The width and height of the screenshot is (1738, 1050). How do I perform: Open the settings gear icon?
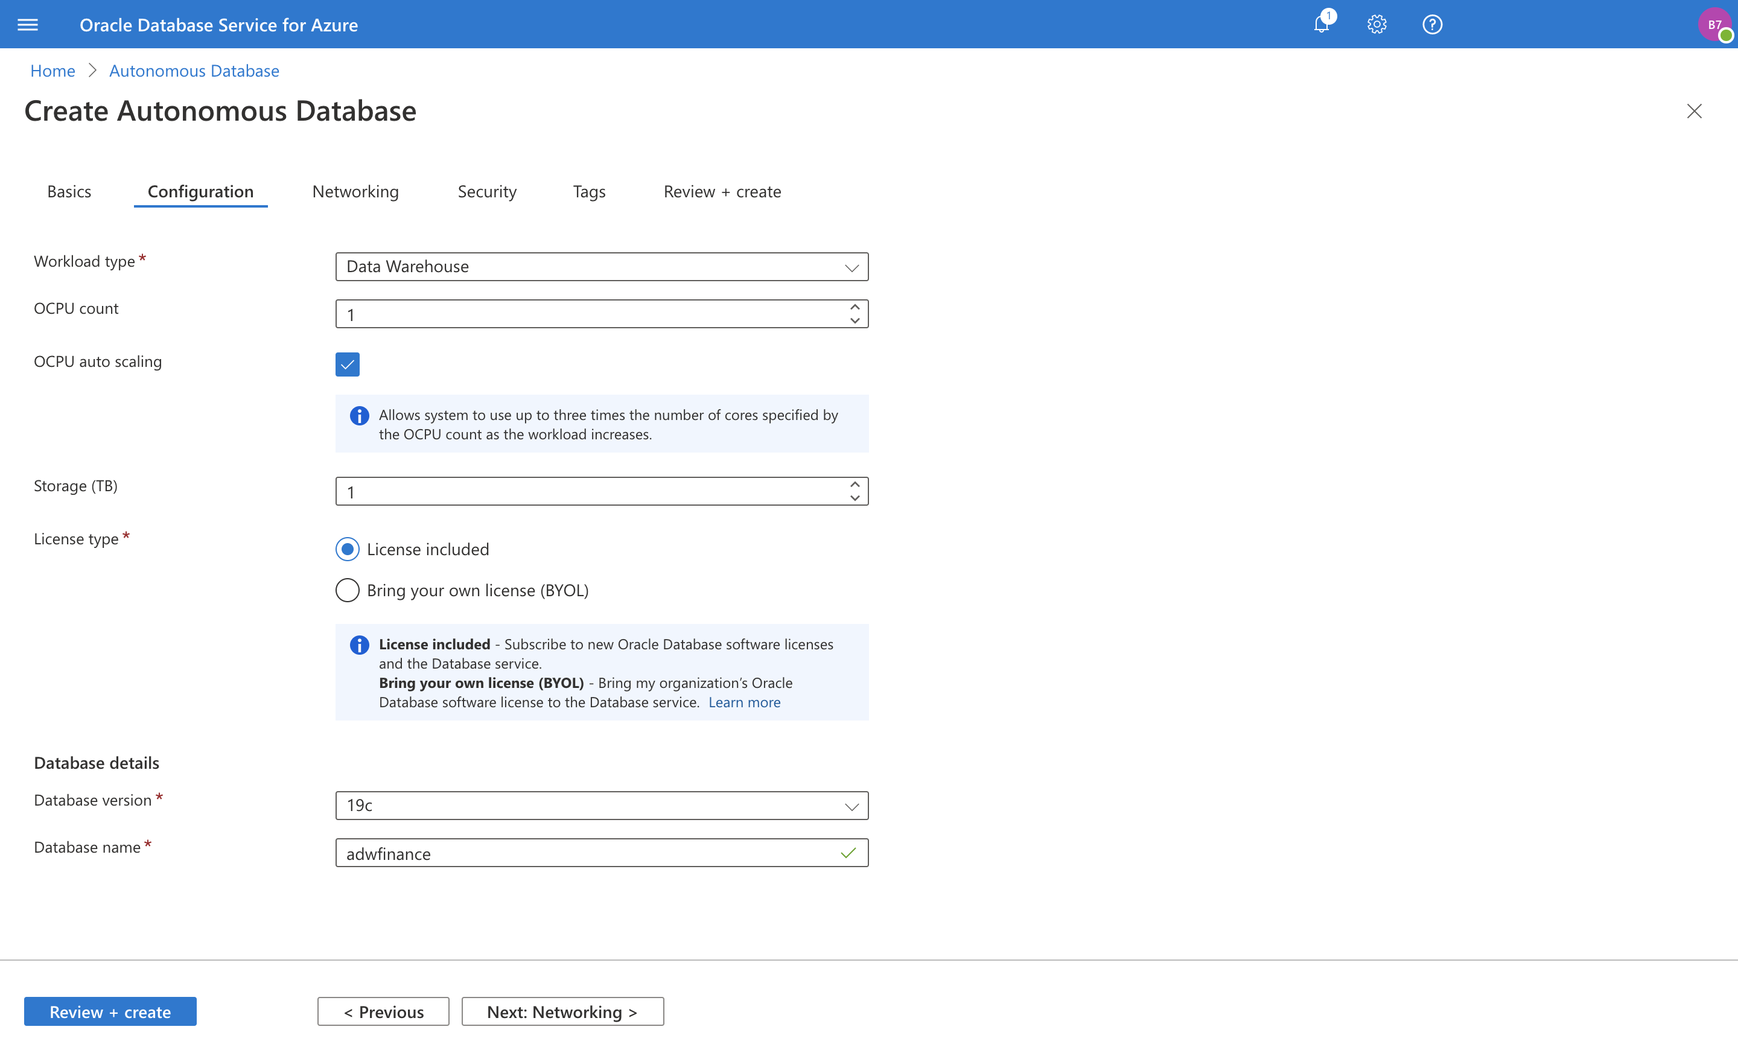click(1376, 25)
